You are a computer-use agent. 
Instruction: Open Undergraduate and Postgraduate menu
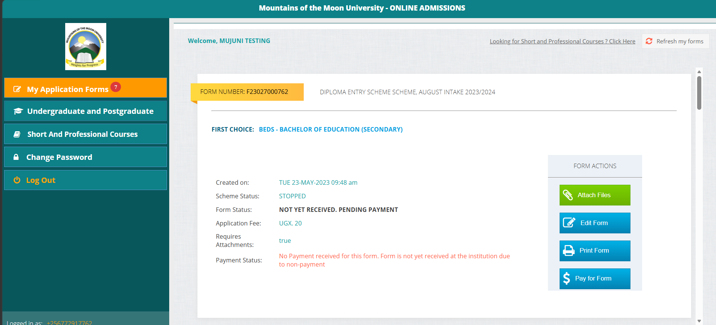[x=90, y=111]
